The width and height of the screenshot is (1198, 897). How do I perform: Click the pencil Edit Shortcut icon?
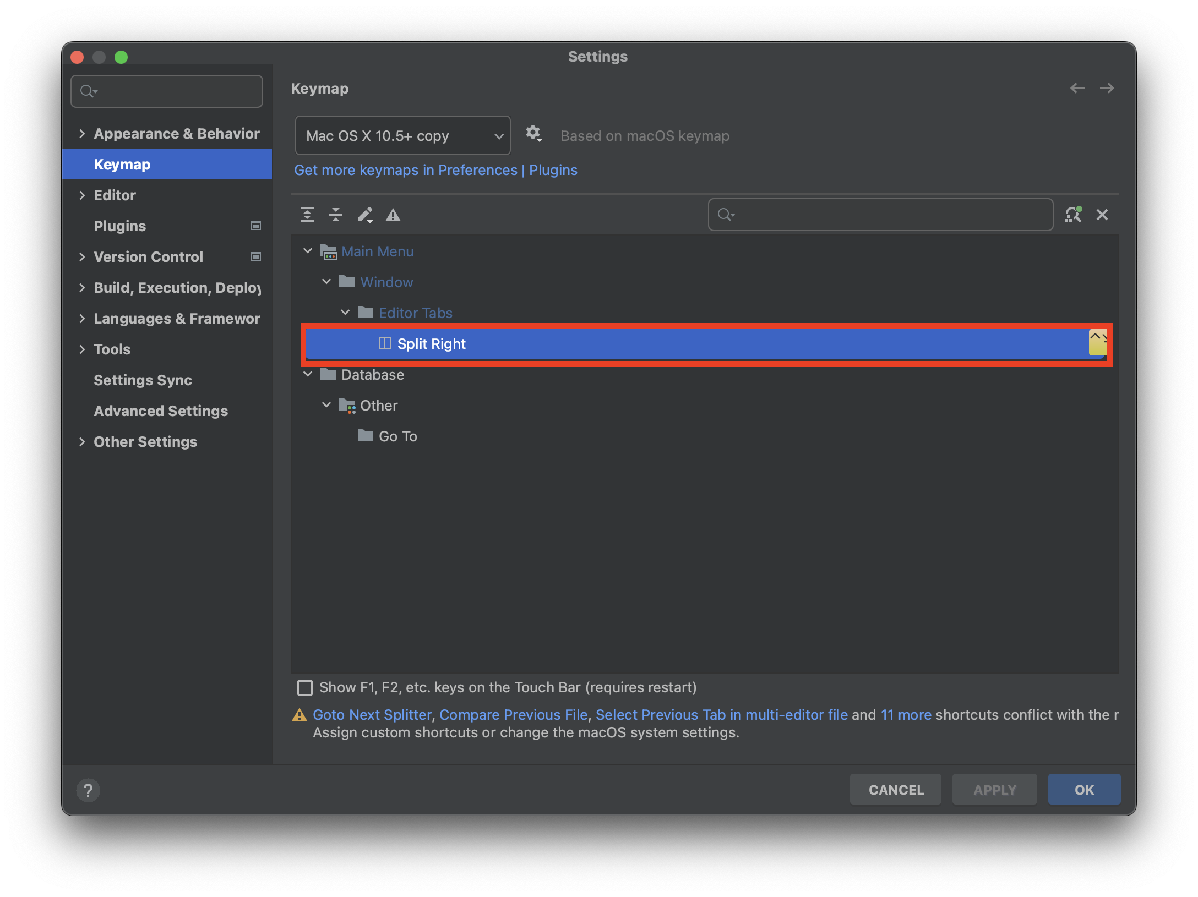pyautogui.click(x=365, y=215)
